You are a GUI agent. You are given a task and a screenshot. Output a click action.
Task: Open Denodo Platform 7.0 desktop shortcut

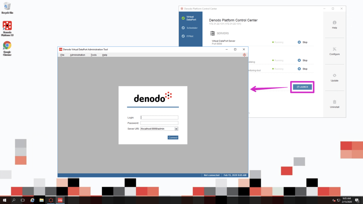click(x=7, y=29)
